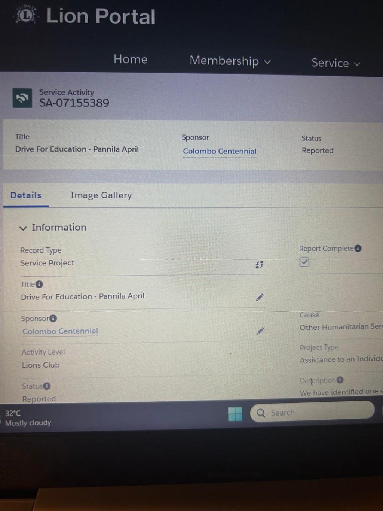Show info icon next to Sponsor field
Viewport: 383px width, 511px height.
point(53,318)
